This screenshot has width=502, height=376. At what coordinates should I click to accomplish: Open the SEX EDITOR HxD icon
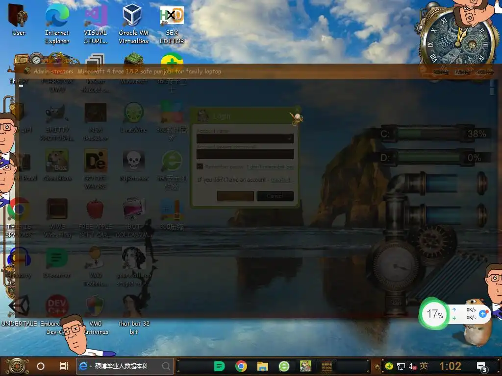(x=172, y=24)
